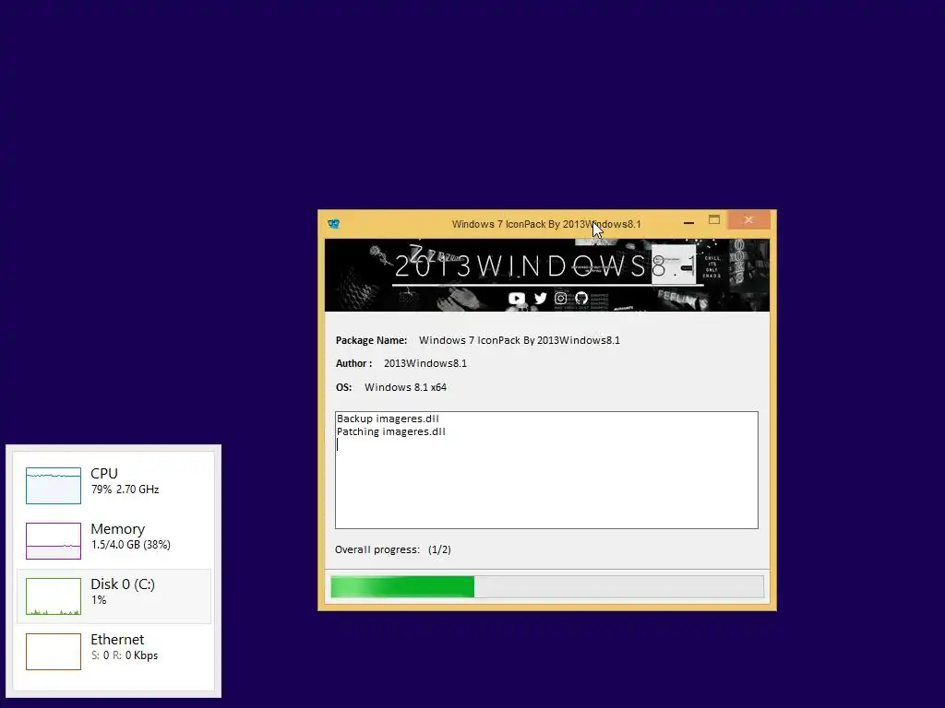Select the Disk 0 (C:) graph thumbnail
The image size is (945, 708).
(x=54, y=596)
